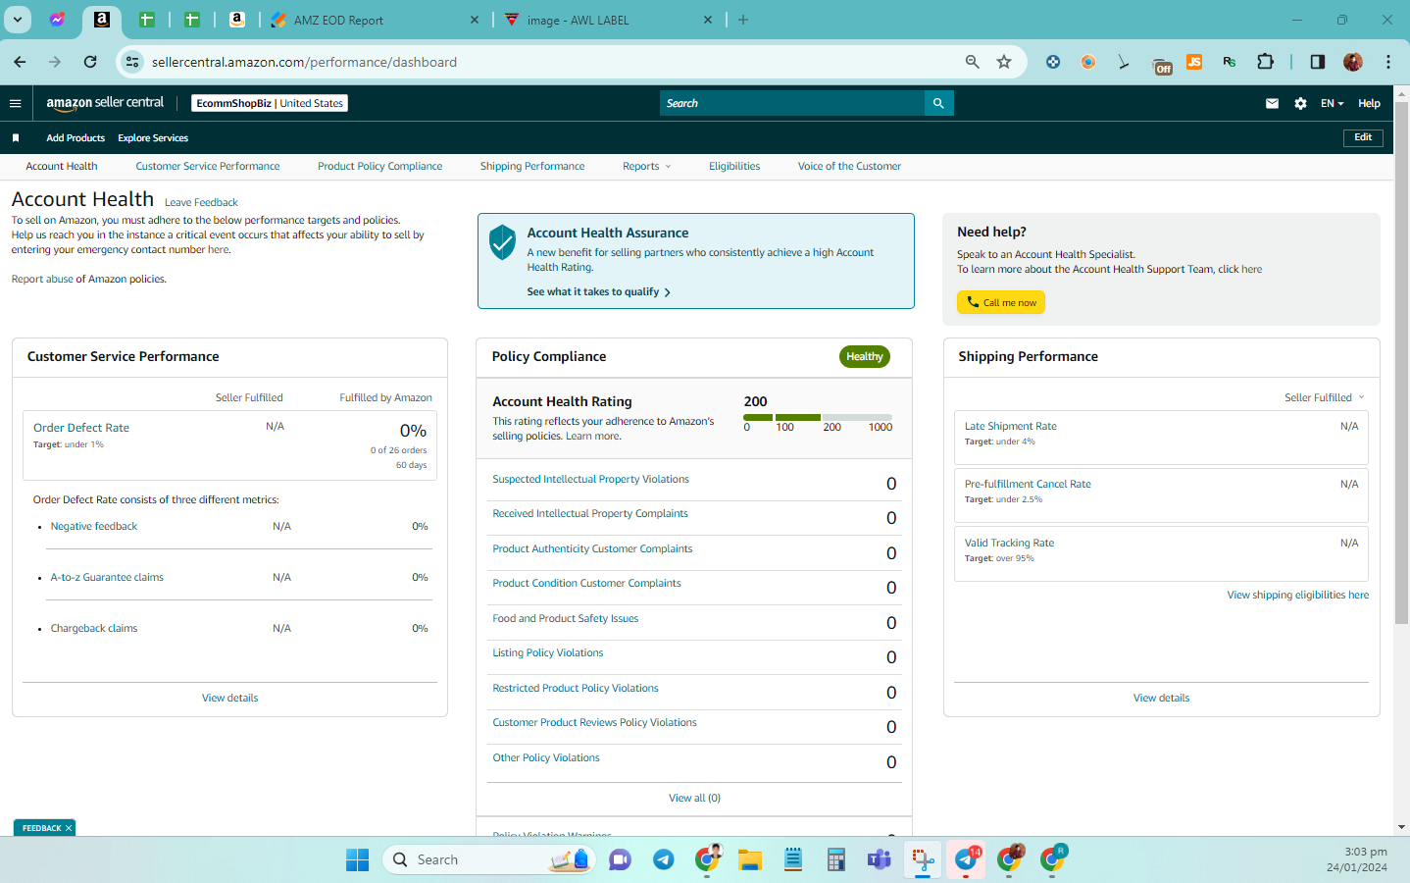Expand the Reports dropdown menu
The height and width of the screenshot is (883, 1410).
click(x=646, y=167)
